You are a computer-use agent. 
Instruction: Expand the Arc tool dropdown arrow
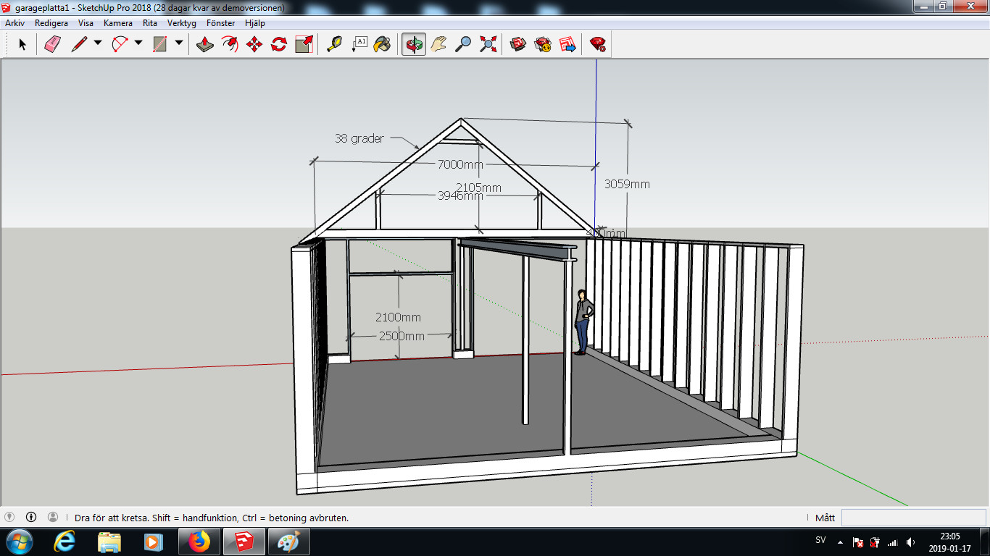point(138,43)
